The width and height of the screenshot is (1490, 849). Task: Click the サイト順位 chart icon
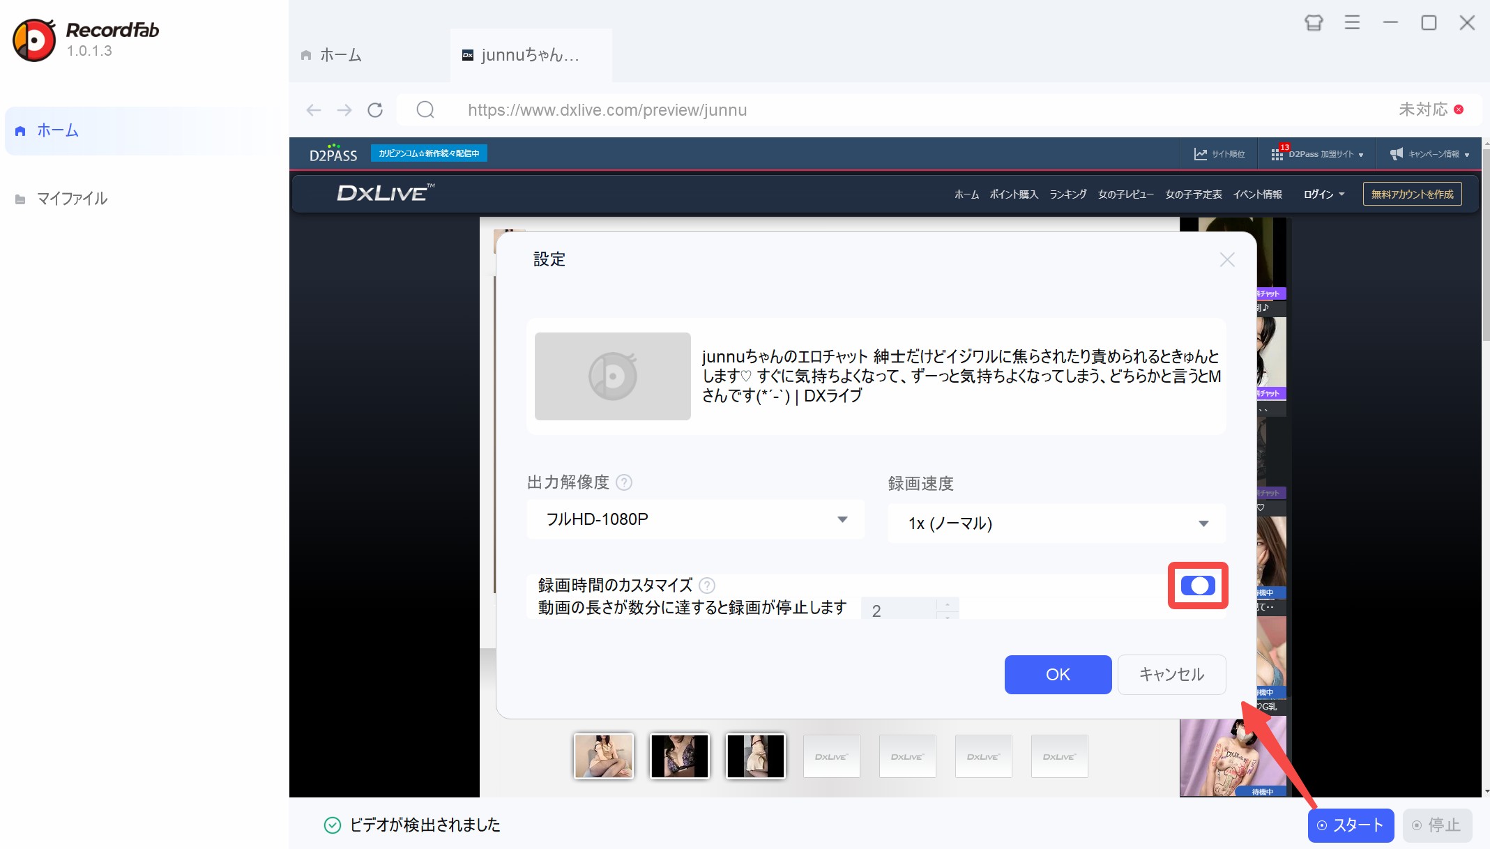[x=1200, y=154]
